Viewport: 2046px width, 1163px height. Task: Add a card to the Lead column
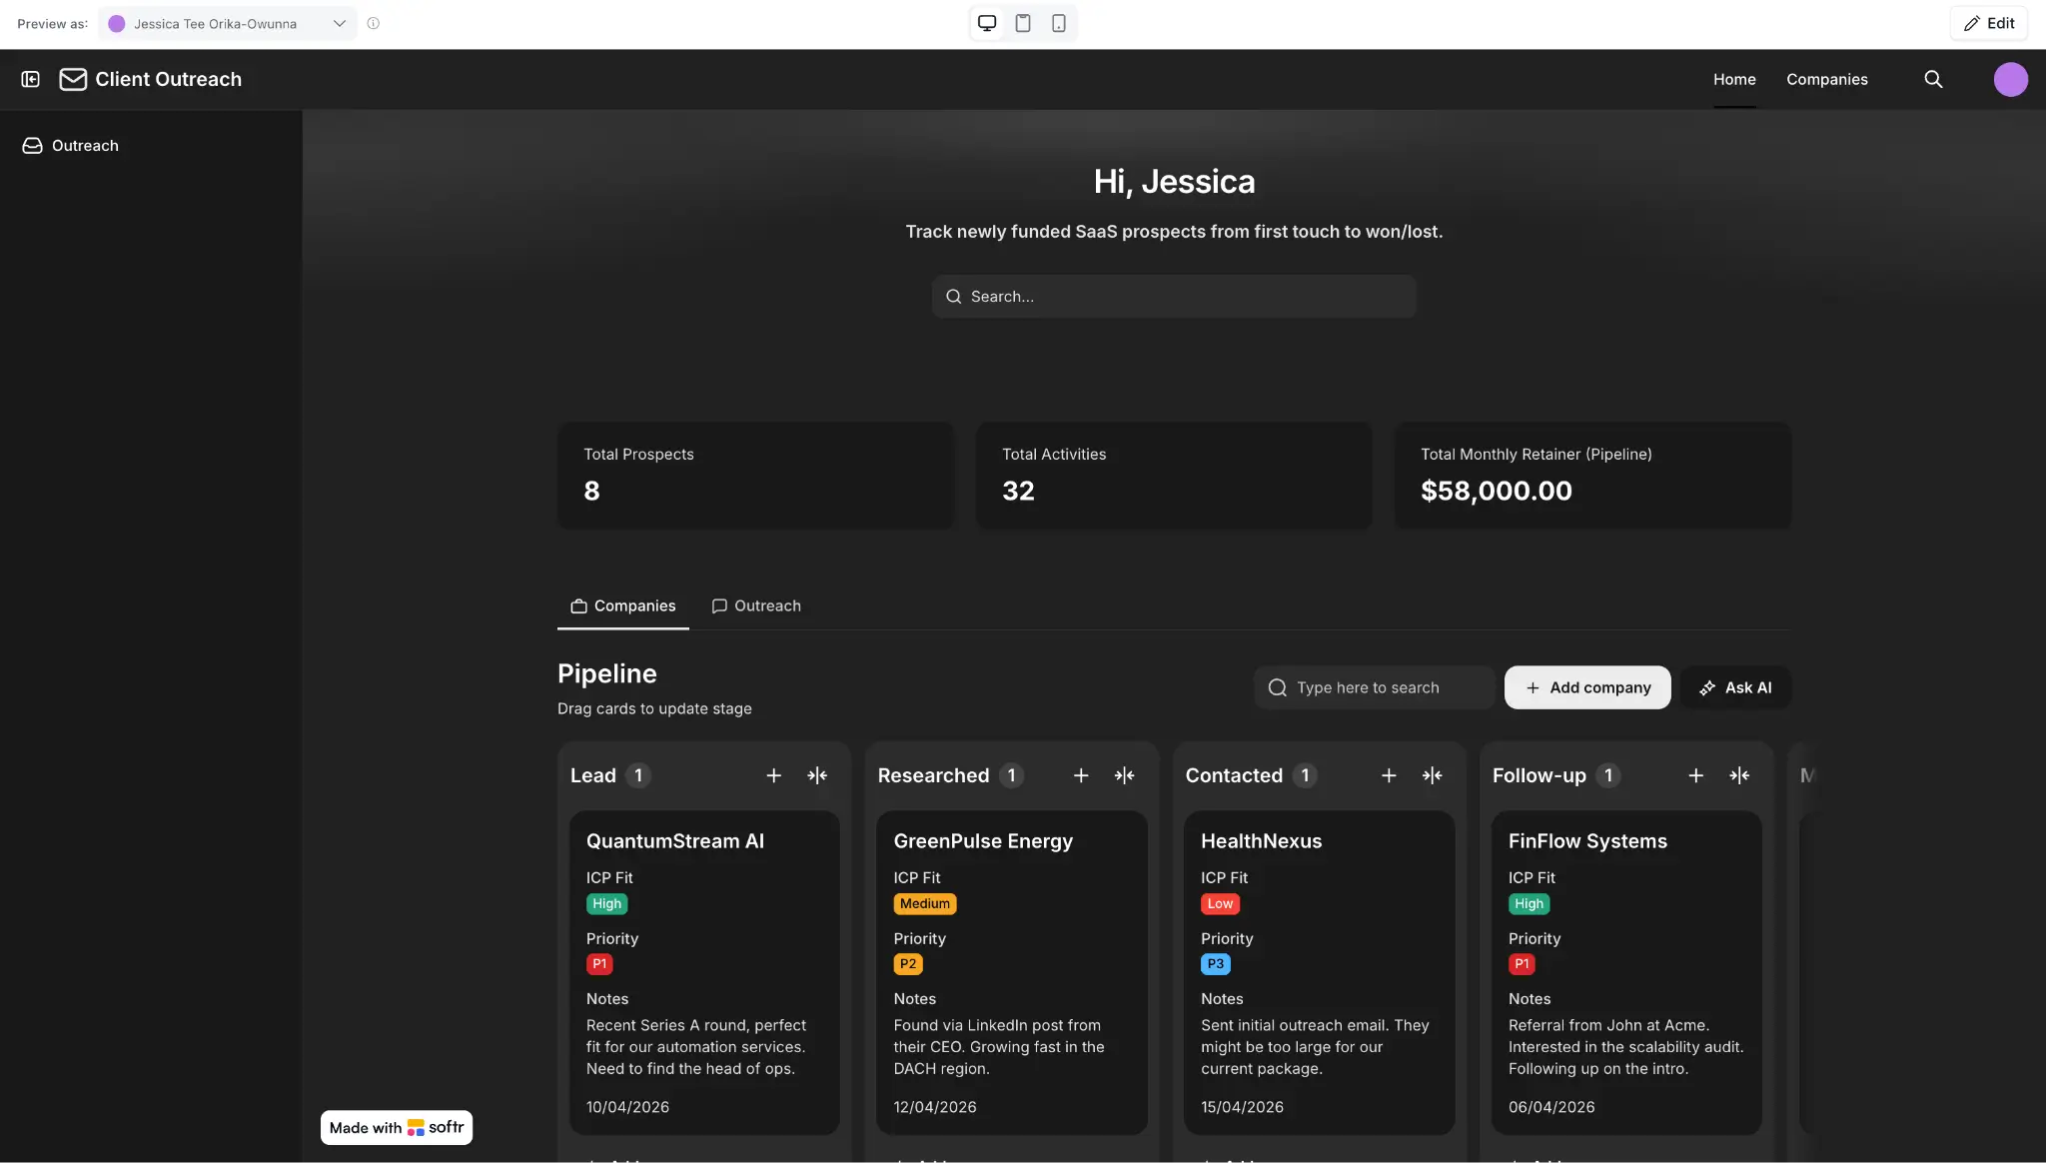(x=773, y=775)
